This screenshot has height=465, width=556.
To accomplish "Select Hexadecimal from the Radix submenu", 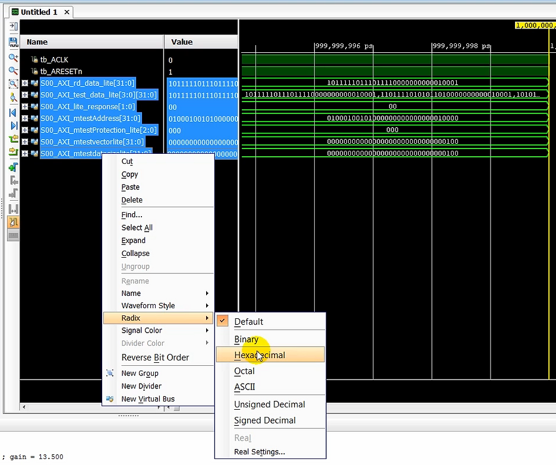I will coord(260,355).
